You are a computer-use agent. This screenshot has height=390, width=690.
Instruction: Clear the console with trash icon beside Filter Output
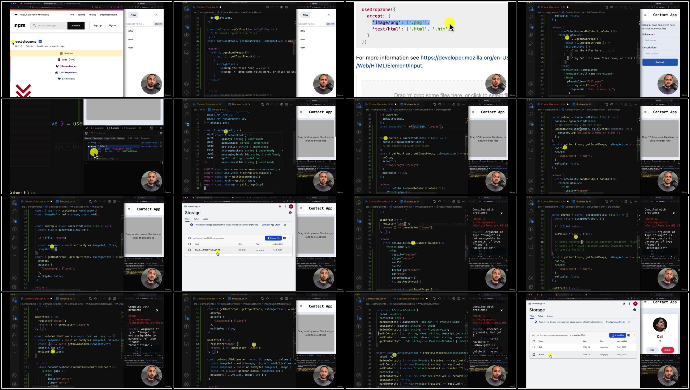(86, 133)
